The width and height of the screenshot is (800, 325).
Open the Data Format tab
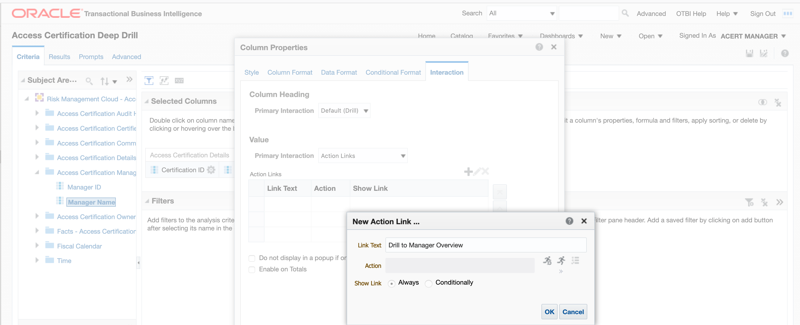coord(339,72)
